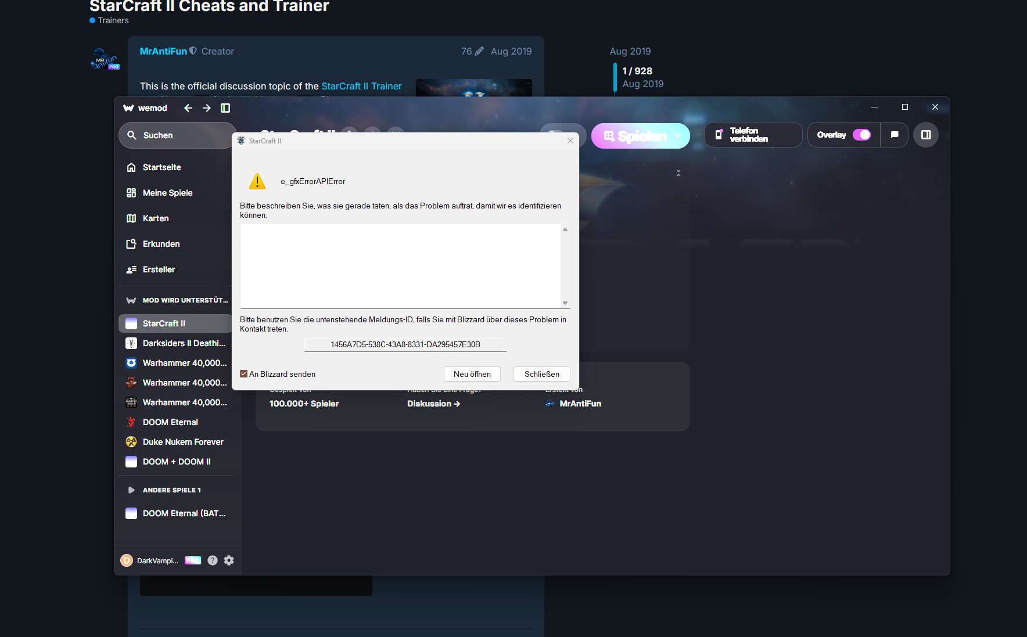Toggle the panel icon at top right
The width and height of the screenshot is (1027, 637).
coord(926,134)
